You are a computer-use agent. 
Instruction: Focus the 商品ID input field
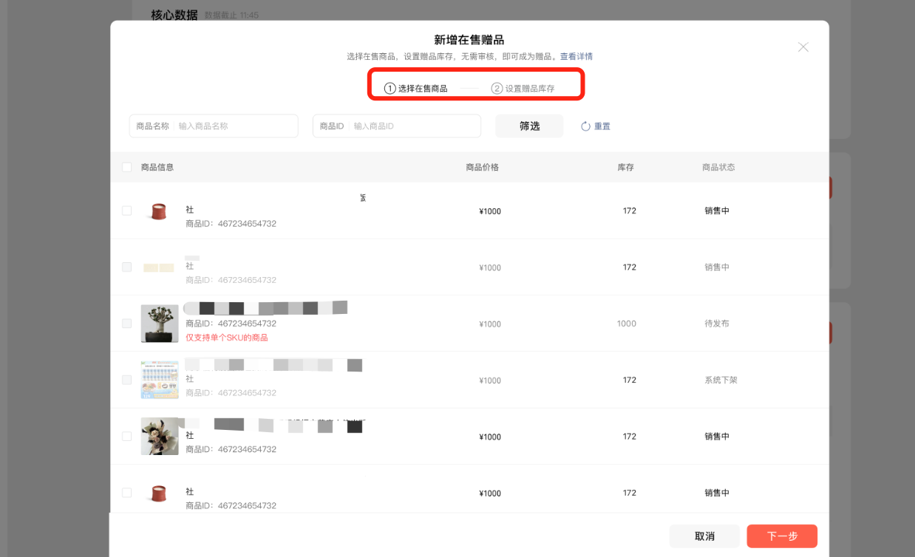(x=414, y=126)
